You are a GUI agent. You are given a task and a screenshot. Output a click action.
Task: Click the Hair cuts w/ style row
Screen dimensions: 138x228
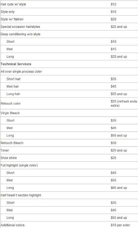click(x=69, y=4)
